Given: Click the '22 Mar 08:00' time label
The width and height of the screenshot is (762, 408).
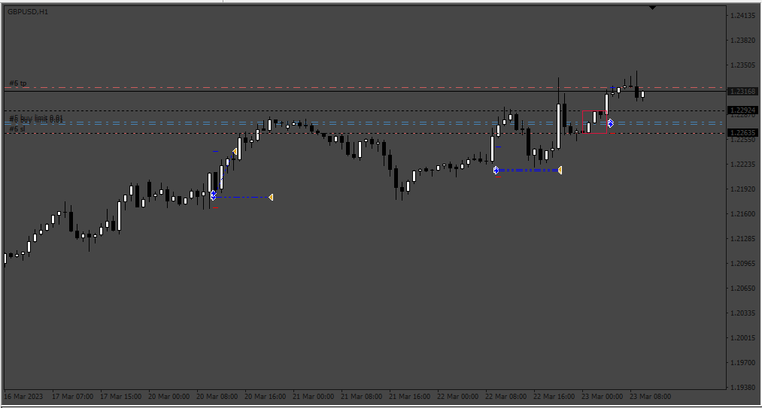Looking at the screenshot, I should (x=505, y=396).
